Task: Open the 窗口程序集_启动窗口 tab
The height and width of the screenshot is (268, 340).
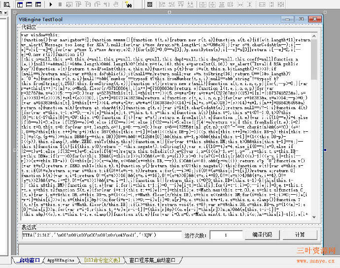Action: coord(152,260)
